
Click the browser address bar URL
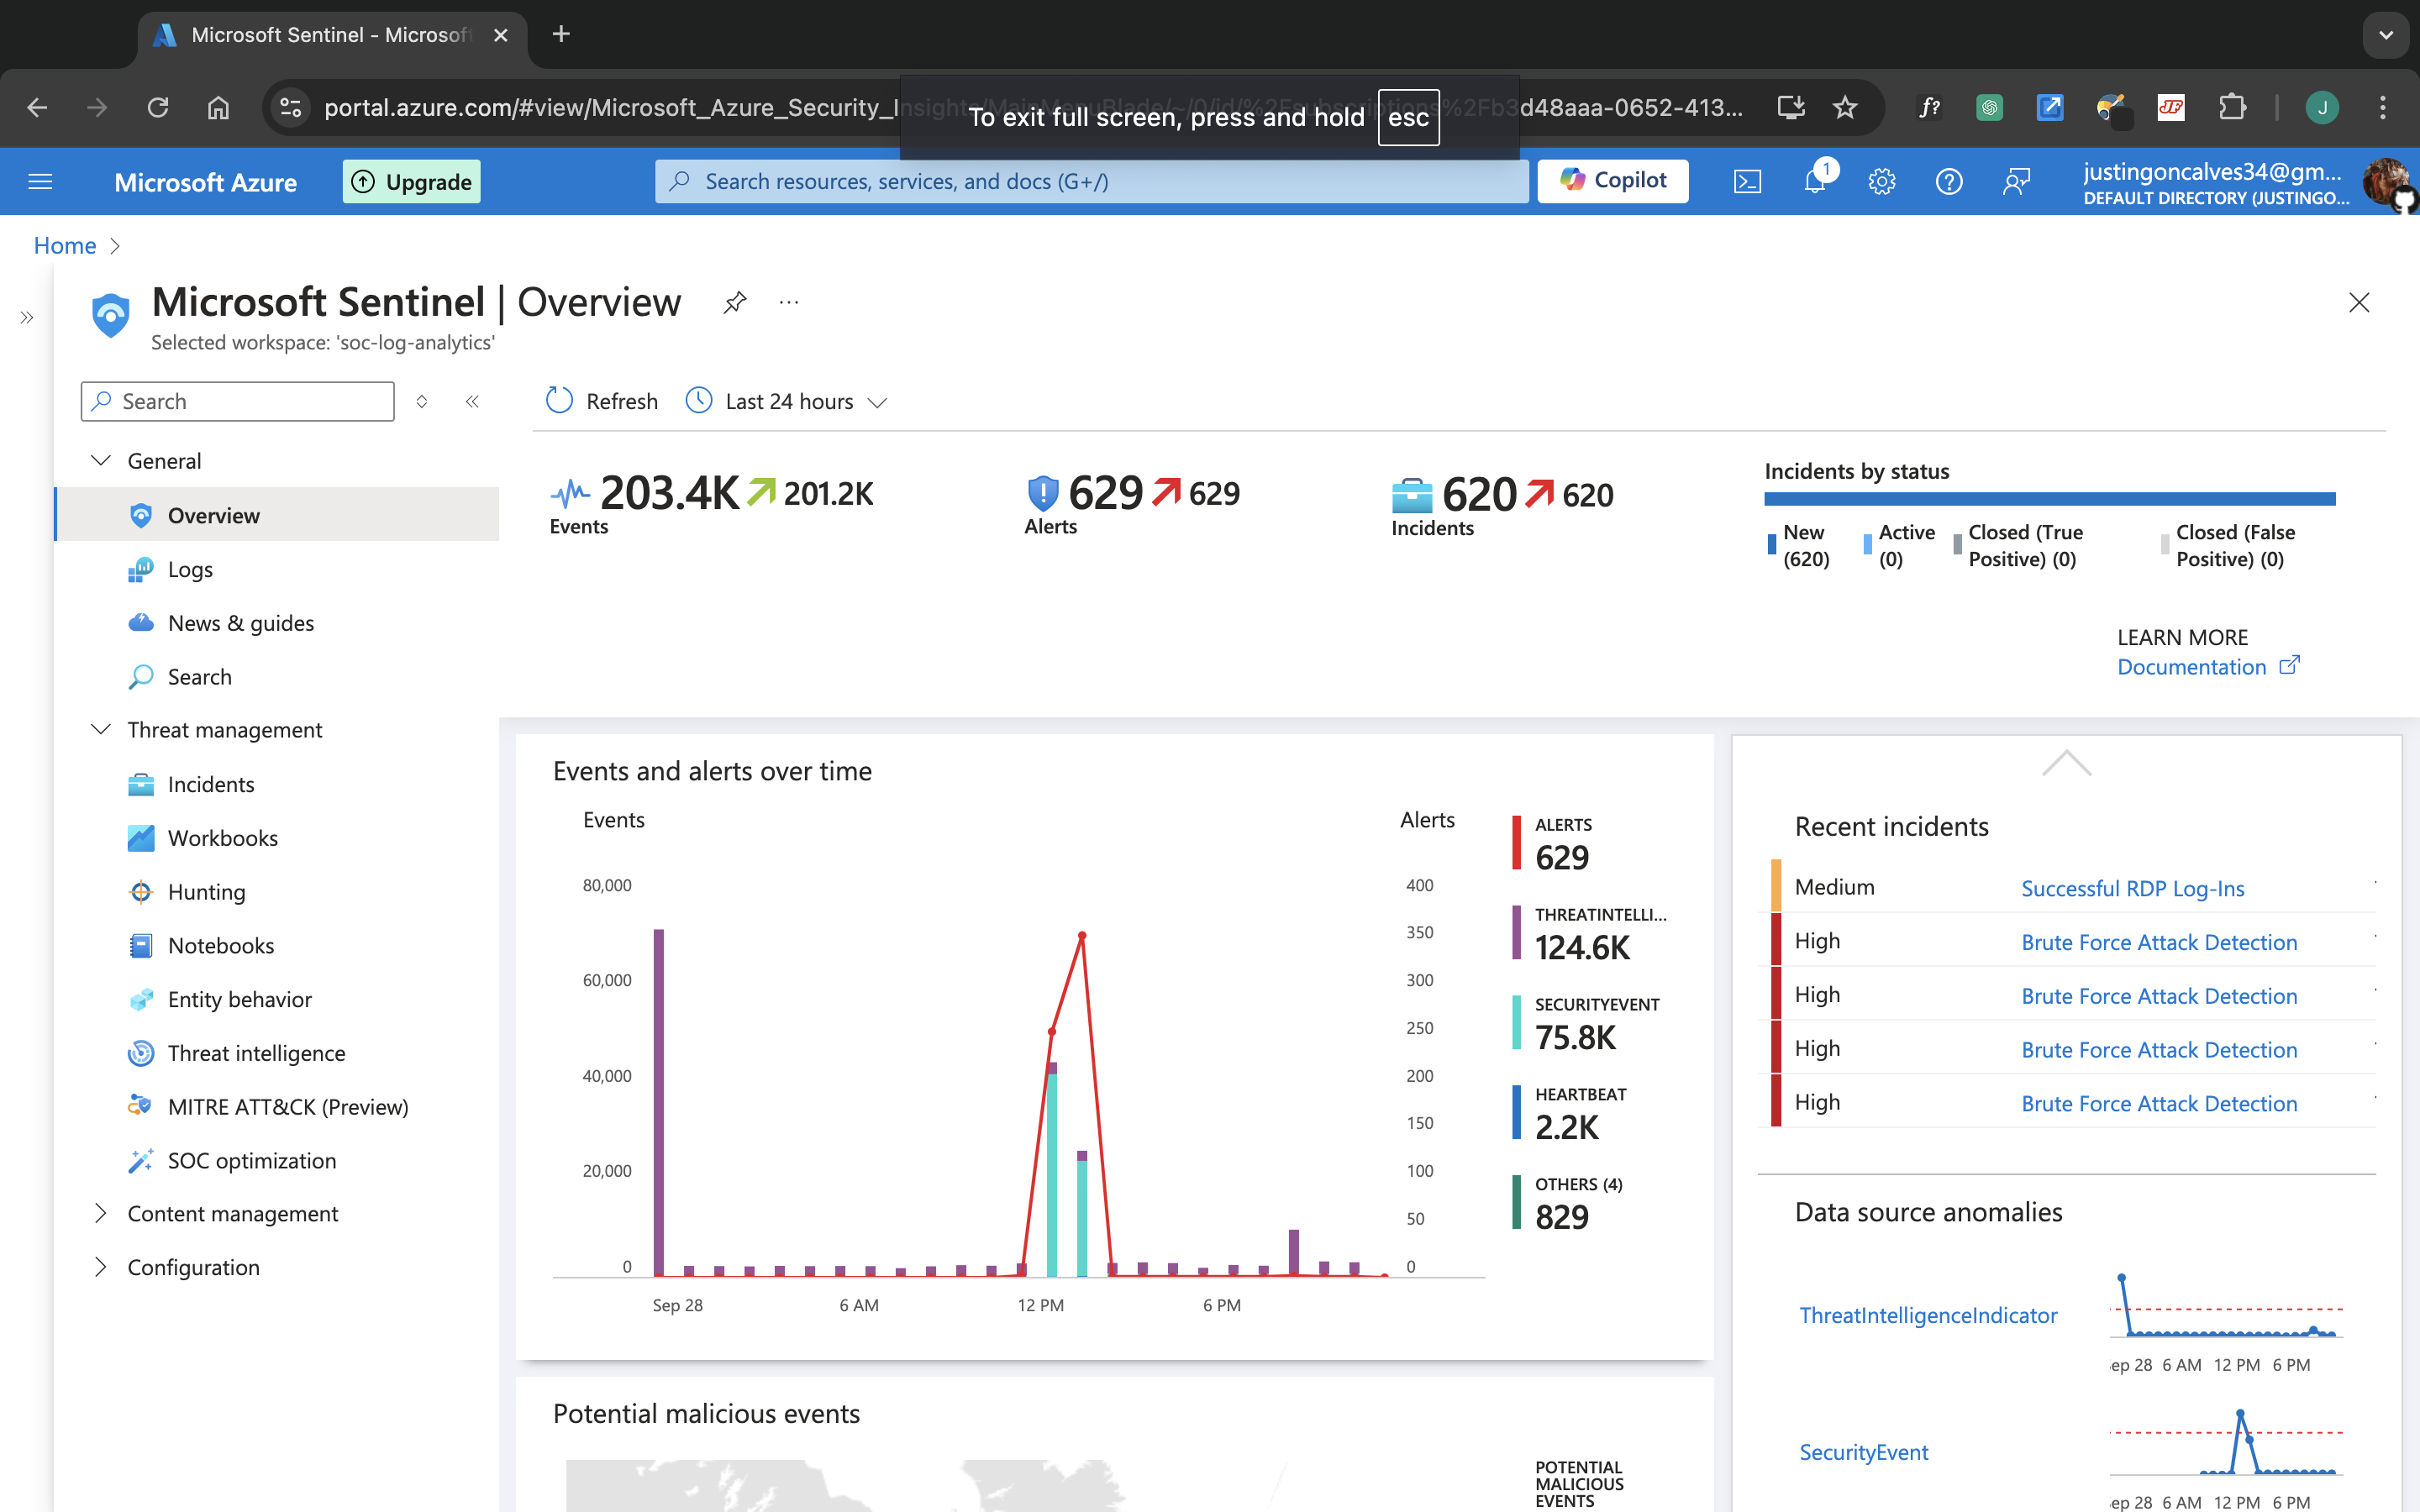pyautogui.click(x=1033, y=107)
